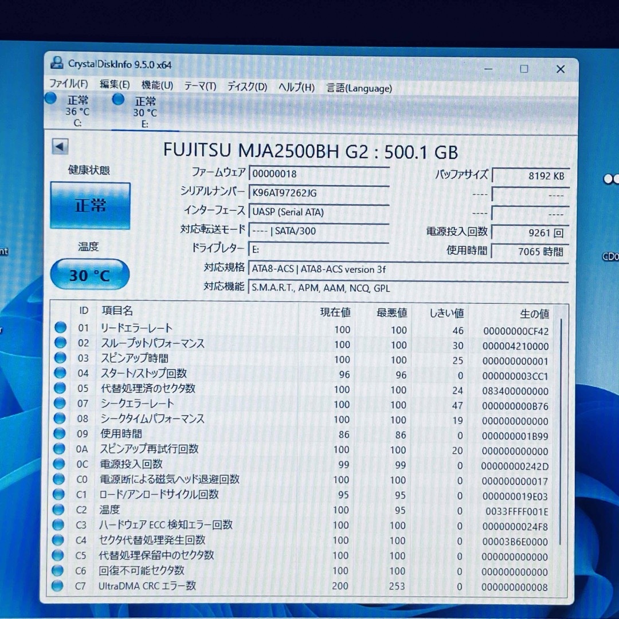Click status dot for 0C 電源投入回数

click(59, 464)
